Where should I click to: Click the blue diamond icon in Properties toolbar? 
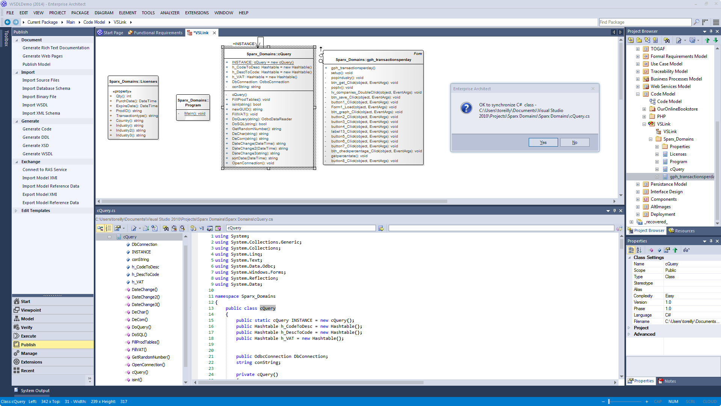click(x=659, y=250)
